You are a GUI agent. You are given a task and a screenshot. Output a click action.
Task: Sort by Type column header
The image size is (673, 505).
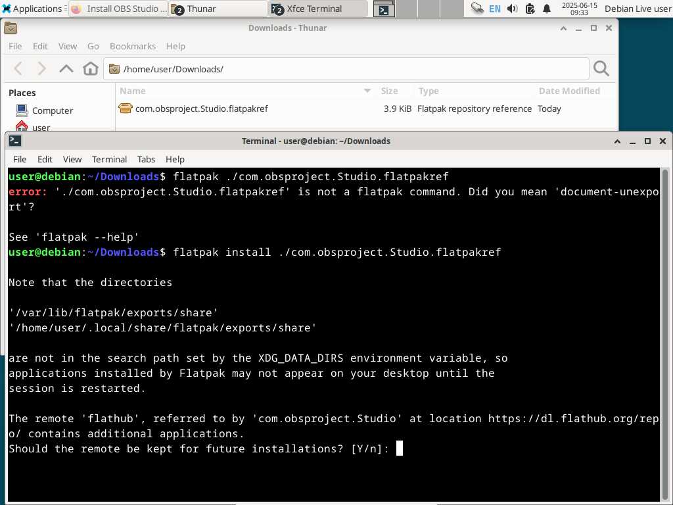(473, 91)
